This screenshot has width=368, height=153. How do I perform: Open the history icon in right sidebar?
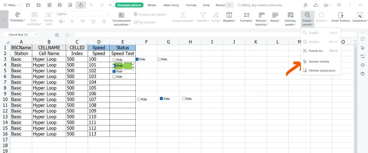point(363,65)
